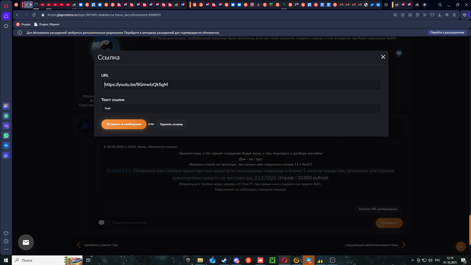Open Aria AI in the sidebar
Image resolution: width=471 pixels, height=265 pixels.
tap(6, 106)
